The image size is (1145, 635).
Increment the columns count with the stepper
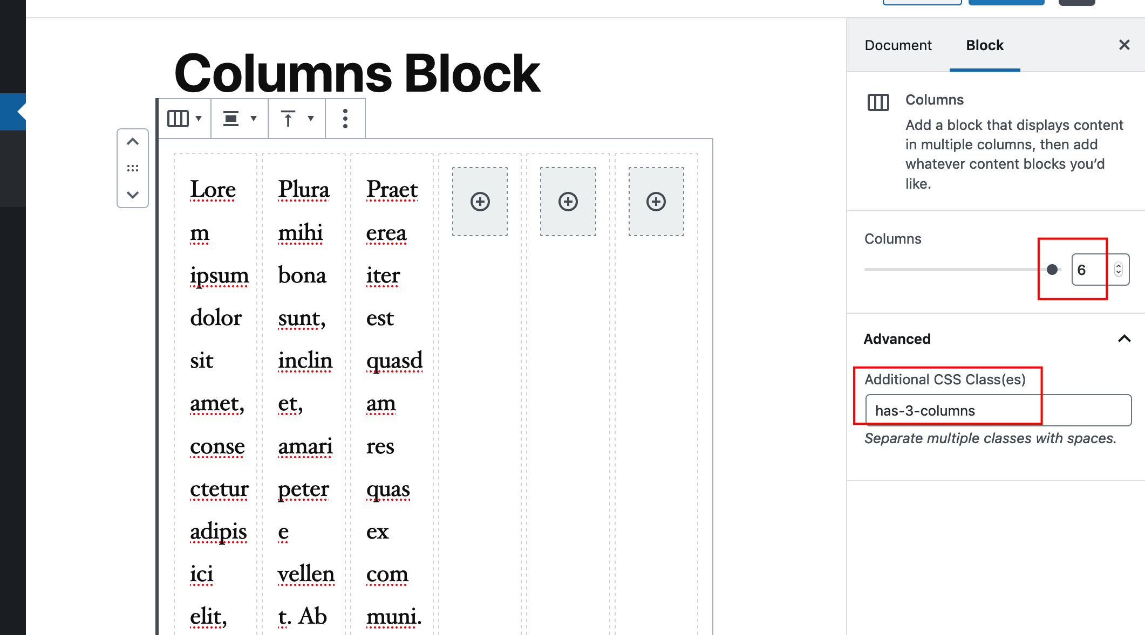coord(1119,265)
